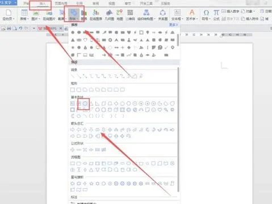272x204 pixels.
Task: Select the plain rectangle shape
Action: [73, 90]
